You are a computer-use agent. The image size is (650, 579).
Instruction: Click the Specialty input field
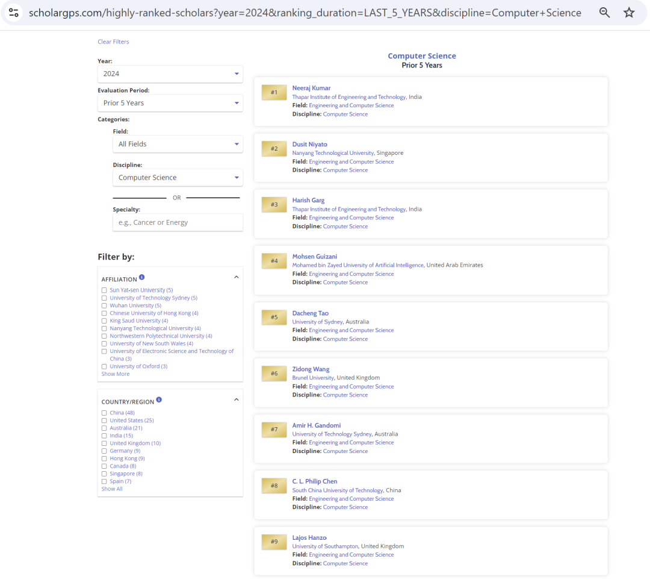click(x=178, y=222)
